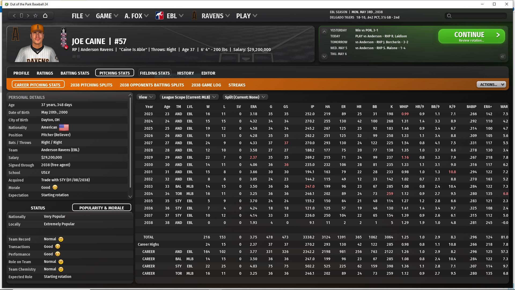Go back with left arrow icon
This screenshot has height=290, width=515.
[14, 16]
